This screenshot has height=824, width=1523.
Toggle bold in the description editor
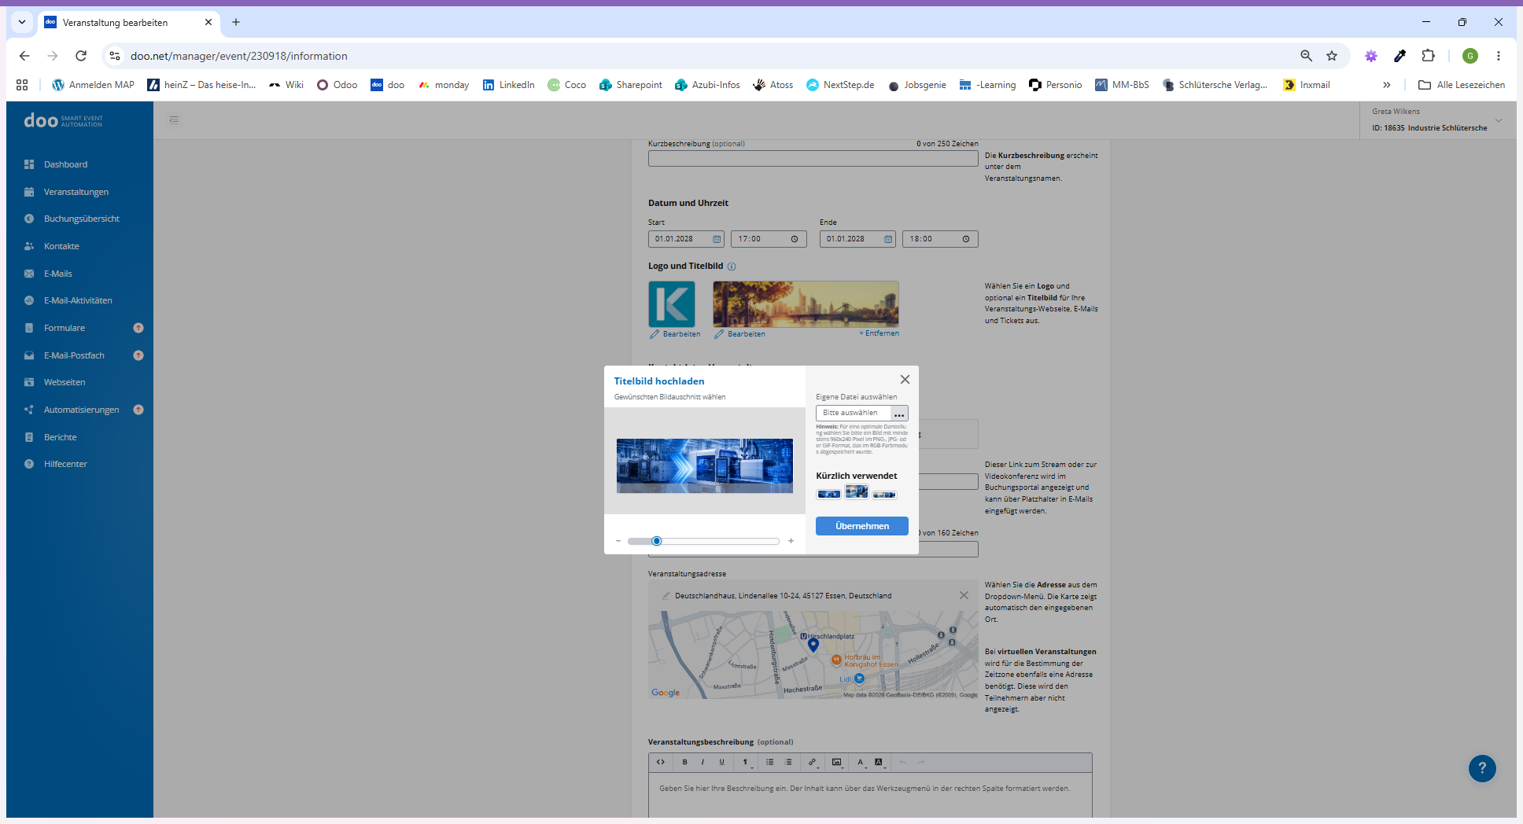[684, 762]
